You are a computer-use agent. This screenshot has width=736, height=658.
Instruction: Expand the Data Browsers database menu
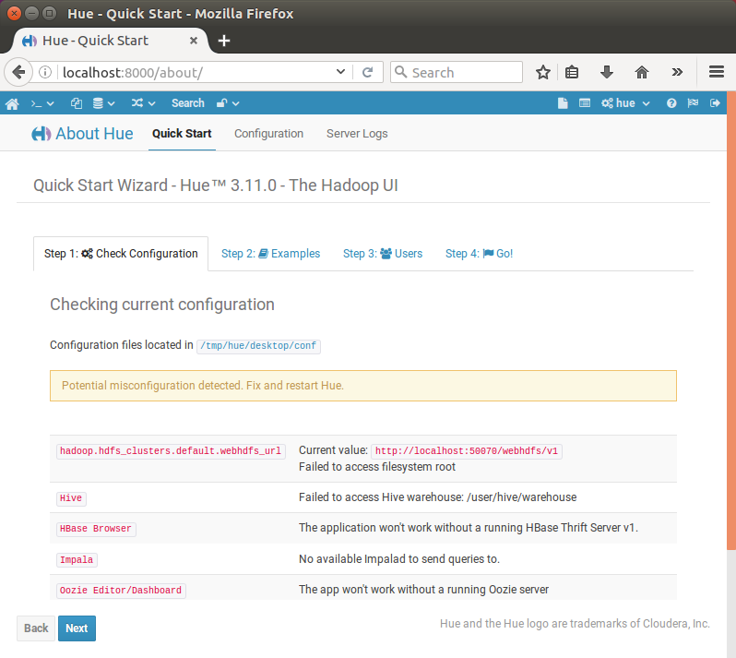(x=103, y=103)
